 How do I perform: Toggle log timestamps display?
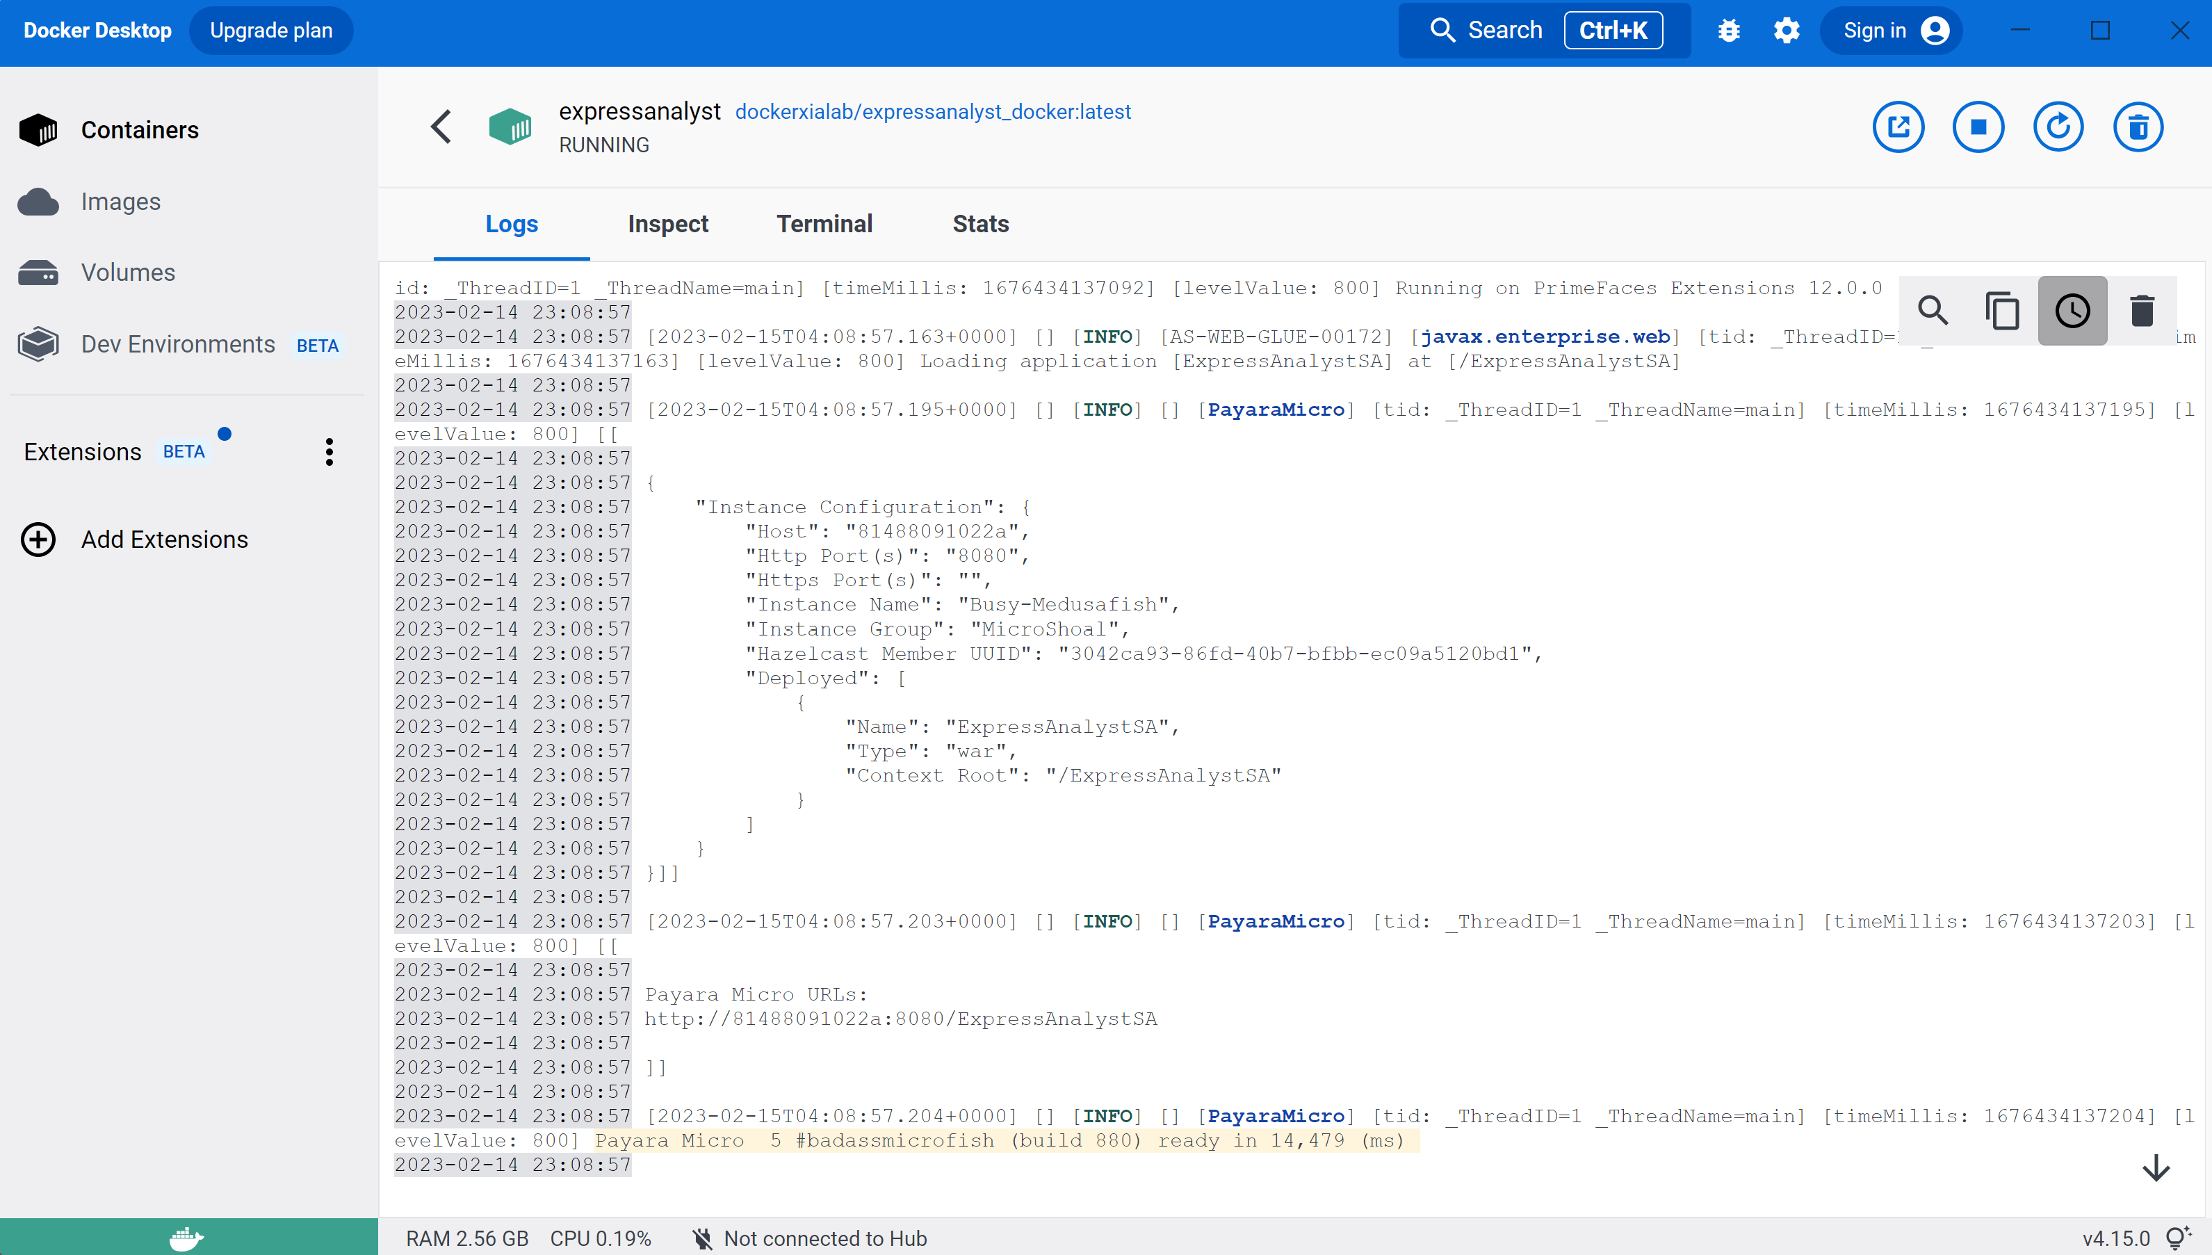point(2072,310)
